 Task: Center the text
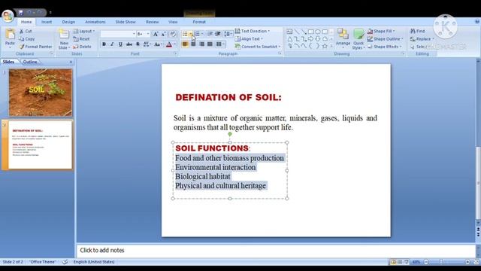[x=193, y=44]
